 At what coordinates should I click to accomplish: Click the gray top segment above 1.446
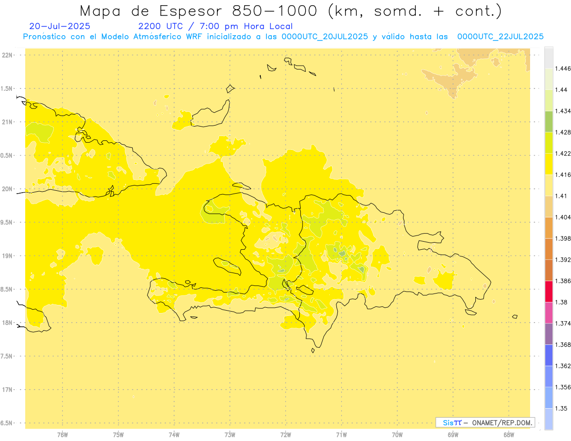pyautogui.click(x=549, y=58)
